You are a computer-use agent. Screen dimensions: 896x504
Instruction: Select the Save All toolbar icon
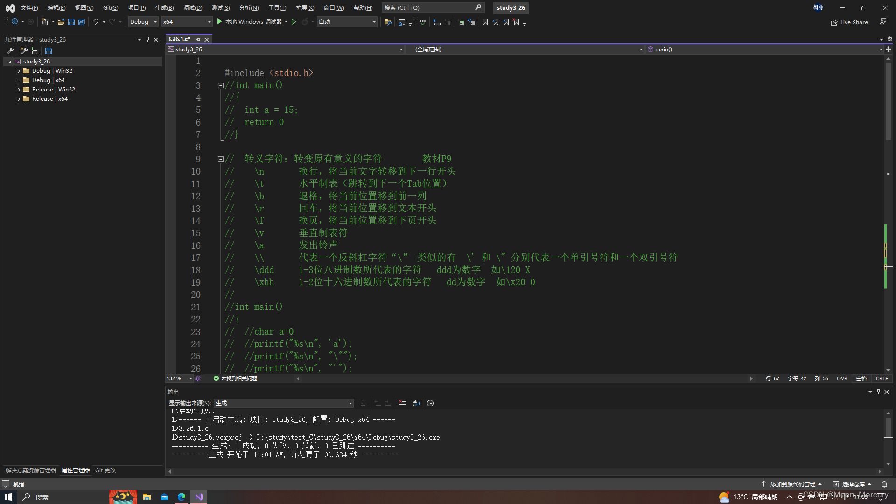[81, 22]
